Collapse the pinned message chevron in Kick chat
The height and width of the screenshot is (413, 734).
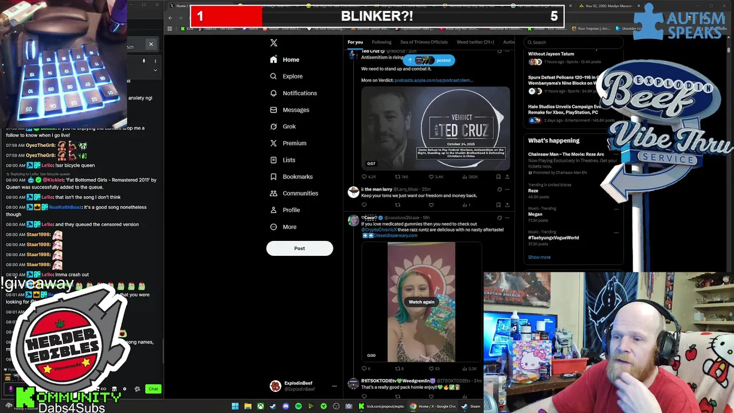(x=155, y=70)
